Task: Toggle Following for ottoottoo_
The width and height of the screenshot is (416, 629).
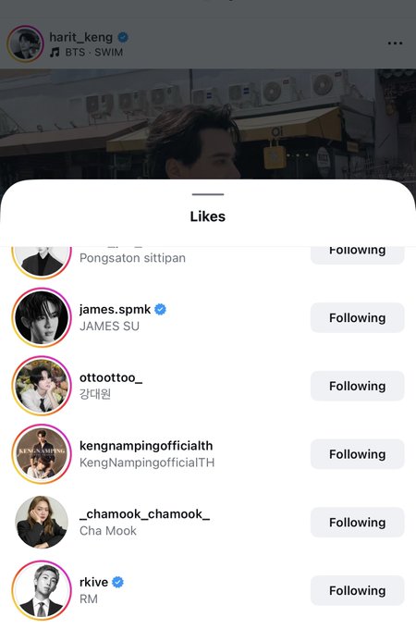Action: [357, 386]
